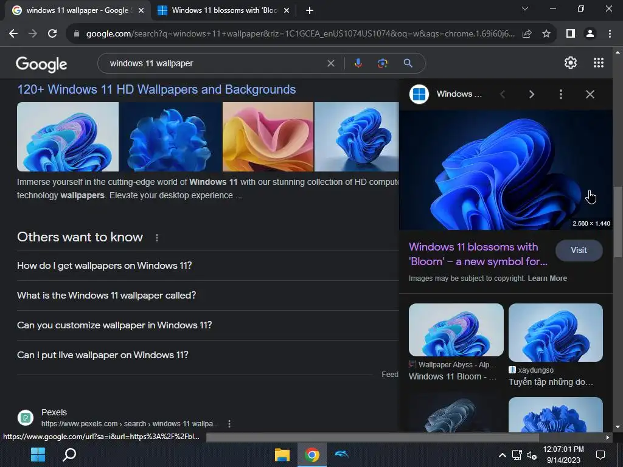Expand 'Can you customize wallpaper in Windows 11?'
The height and width of the screenshot is (467, 623).
tap(208, 325)
